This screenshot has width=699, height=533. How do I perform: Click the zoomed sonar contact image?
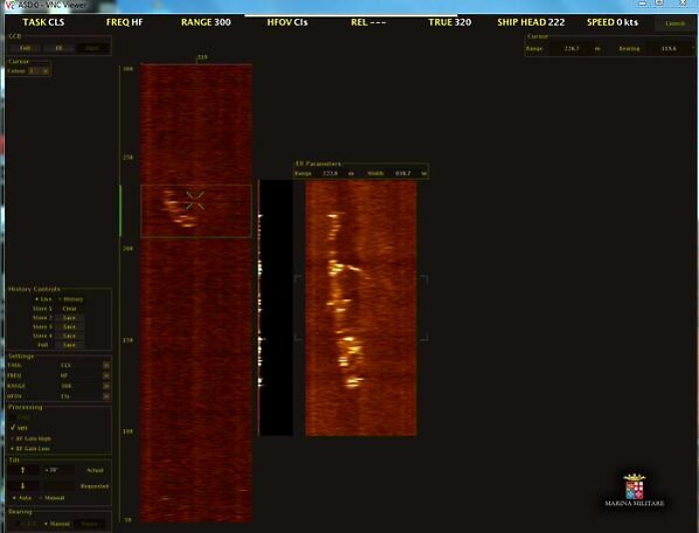pyautogui.click(x=359, y=307)
